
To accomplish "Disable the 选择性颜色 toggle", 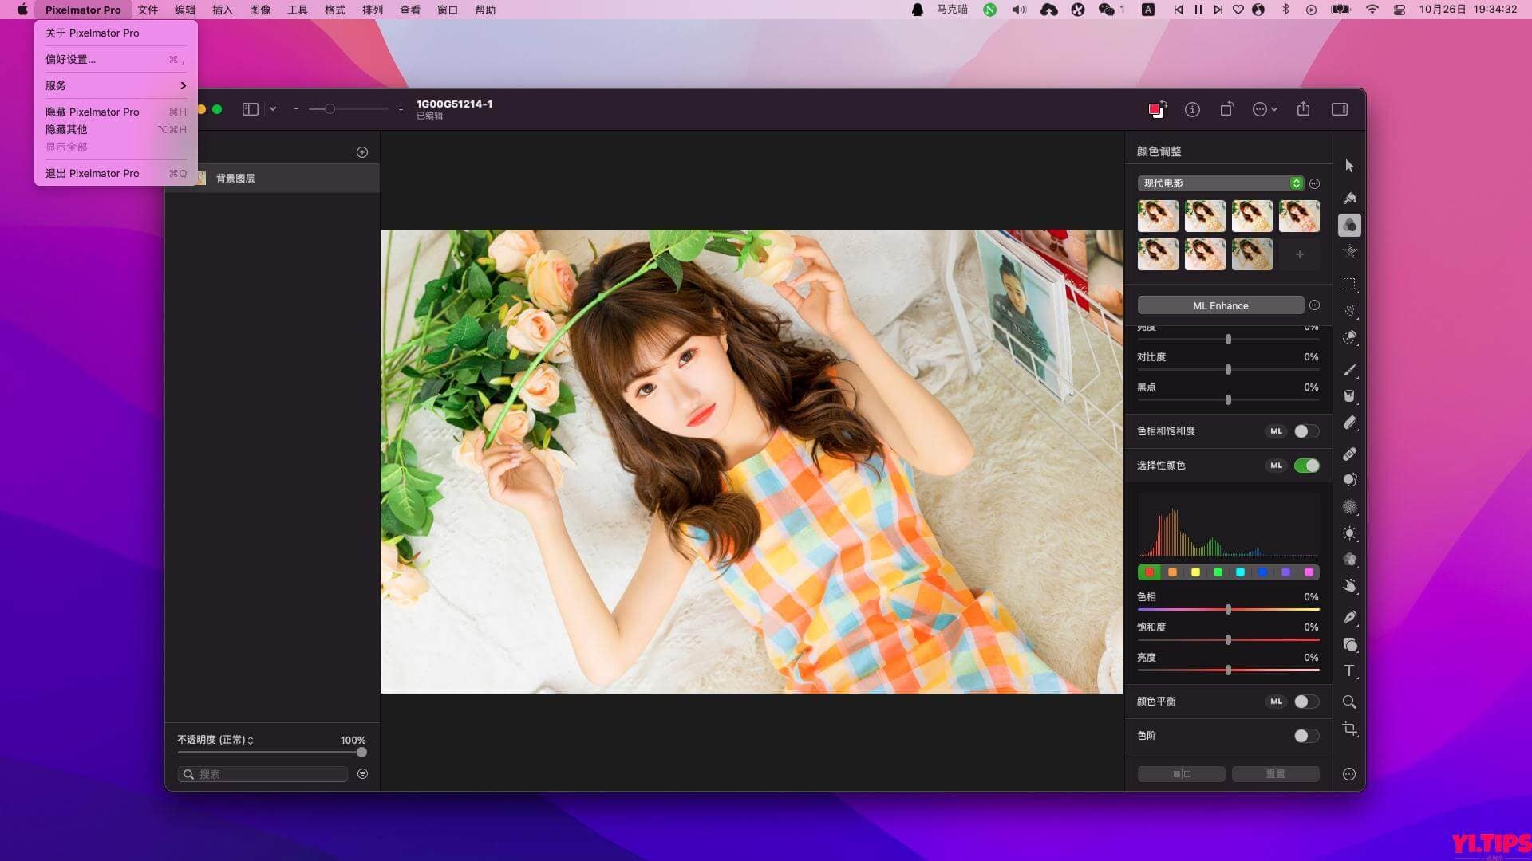I will (x=1306, y=465).
